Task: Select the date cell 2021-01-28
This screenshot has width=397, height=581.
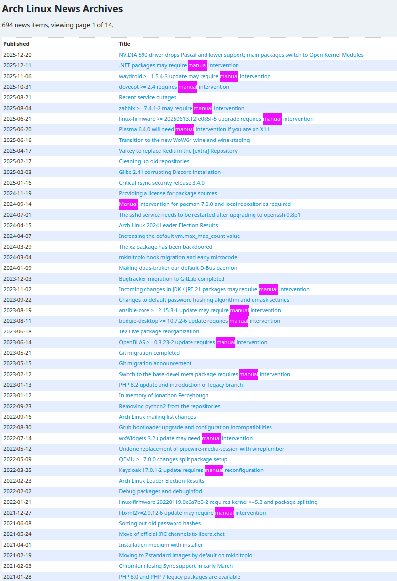Action: point(17,577)
